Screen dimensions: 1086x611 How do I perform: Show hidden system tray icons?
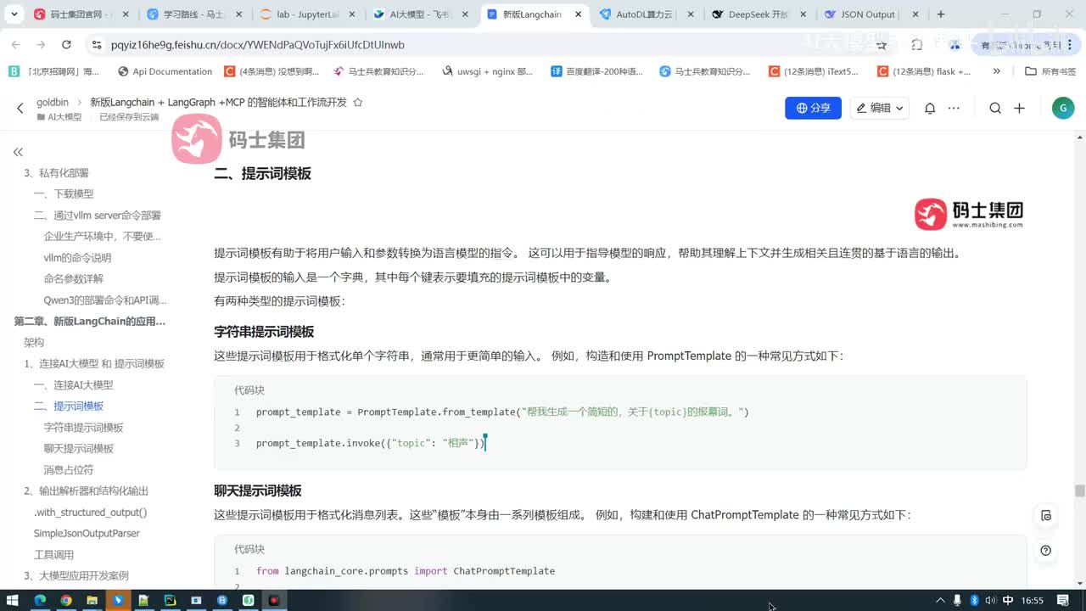[x=940, y=600]
